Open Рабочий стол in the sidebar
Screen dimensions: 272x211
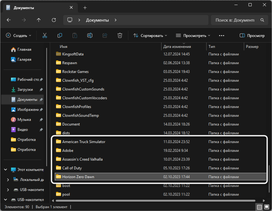tap(25, 79)
